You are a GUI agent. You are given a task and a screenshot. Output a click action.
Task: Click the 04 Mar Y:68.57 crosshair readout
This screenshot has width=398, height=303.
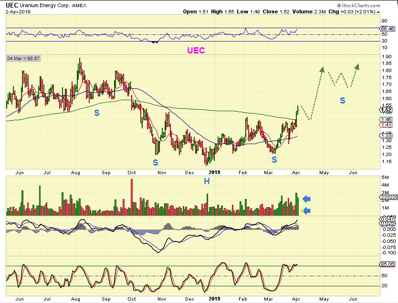coord(23,58)
